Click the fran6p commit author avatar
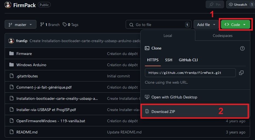Screen dimensions: 255x140 tap(11, 41)
